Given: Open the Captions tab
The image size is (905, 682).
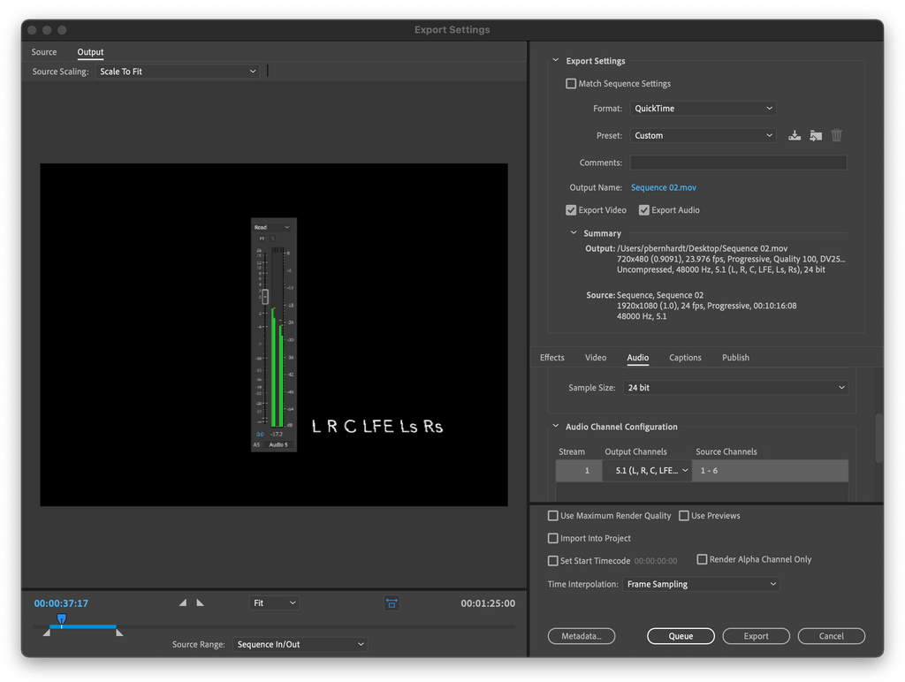Looking at the screenshot, I should [685, 357].
